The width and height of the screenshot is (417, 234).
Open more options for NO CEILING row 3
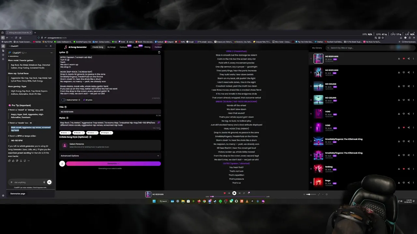[x=413, y=86]
